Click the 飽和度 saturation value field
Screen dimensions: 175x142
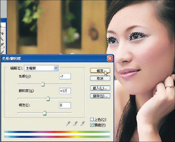65,91
